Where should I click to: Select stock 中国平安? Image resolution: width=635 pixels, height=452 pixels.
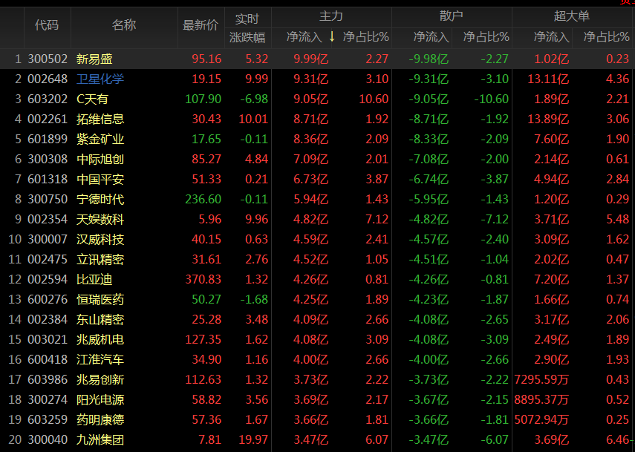click(x=100, y=180)
